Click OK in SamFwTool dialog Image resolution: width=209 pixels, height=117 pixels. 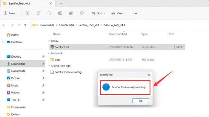click(x=141, y=101)
